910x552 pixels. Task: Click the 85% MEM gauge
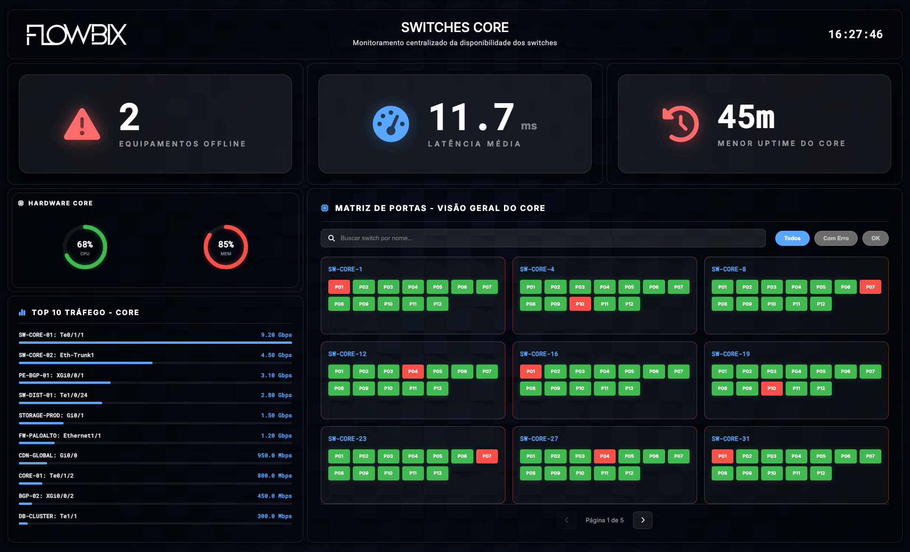click(226, 247)
